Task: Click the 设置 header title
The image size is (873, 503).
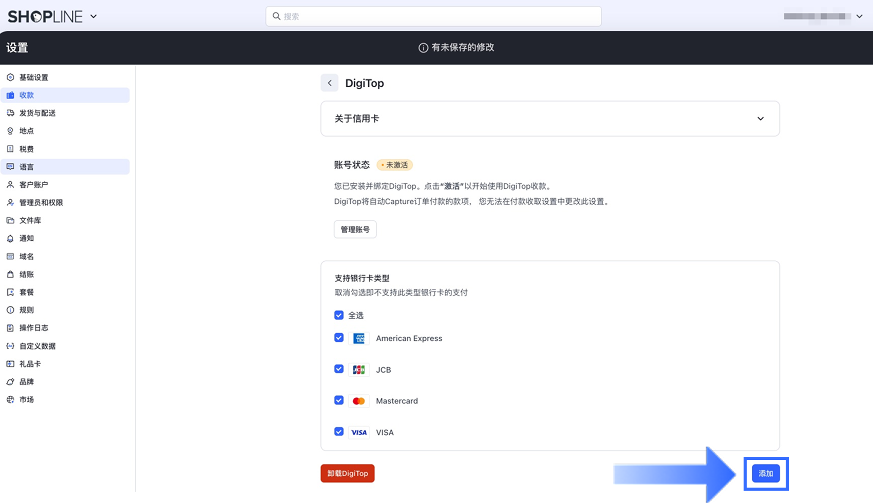Action: [17, 48]
